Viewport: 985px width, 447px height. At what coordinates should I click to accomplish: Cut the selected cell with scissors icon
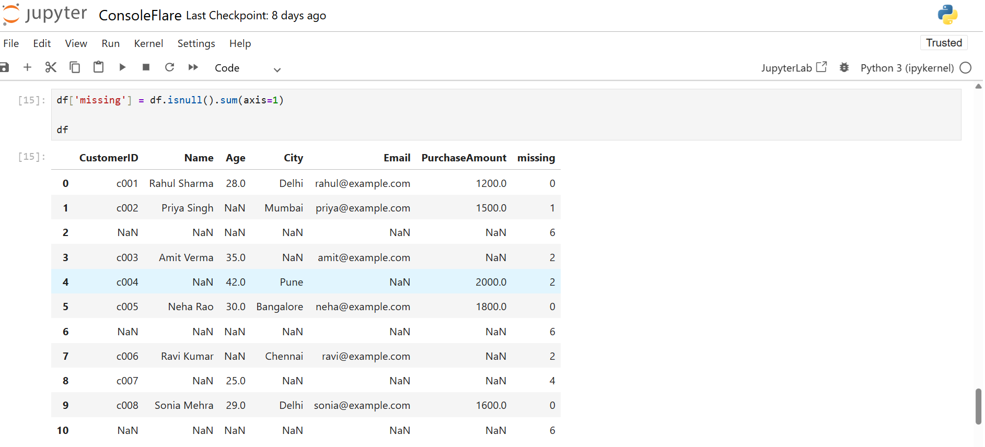click(x=51, y=67)
